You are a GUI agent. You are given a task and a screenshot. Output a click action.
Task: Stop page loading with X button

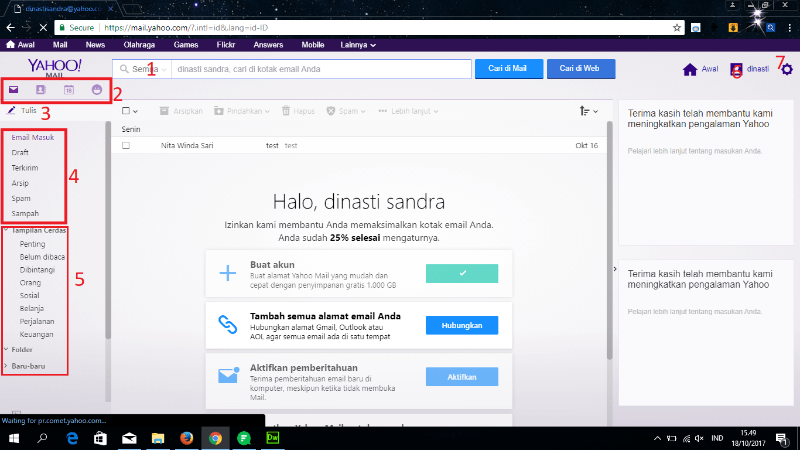(45, 28)
